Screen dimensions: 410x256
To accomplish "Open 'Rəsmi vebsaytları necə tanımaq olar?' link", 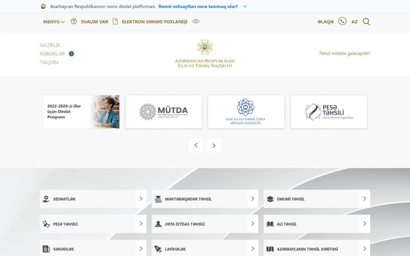I will 198,6.
